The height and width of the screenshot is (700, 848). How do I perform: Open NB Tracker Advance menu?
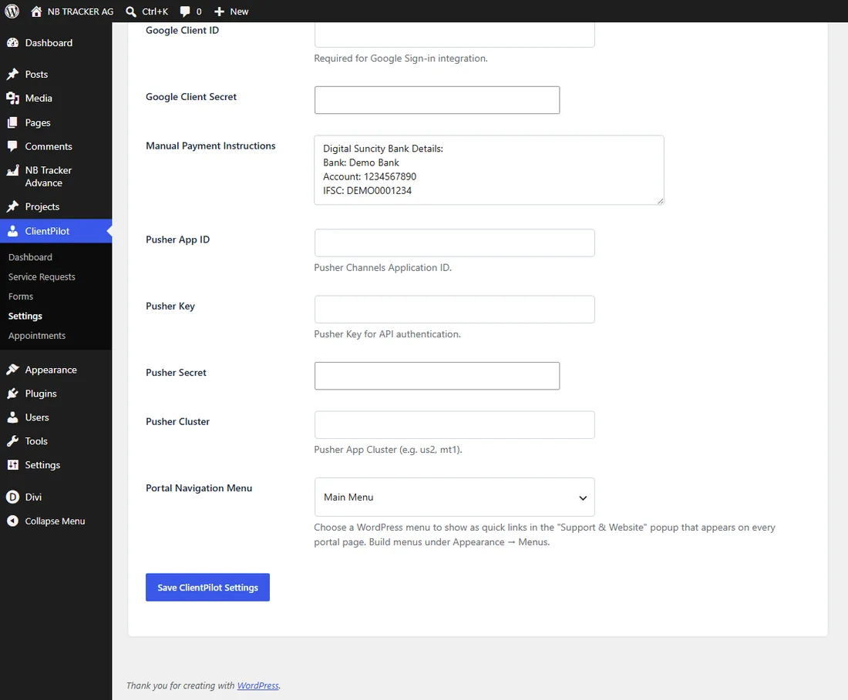pos(56,176)
